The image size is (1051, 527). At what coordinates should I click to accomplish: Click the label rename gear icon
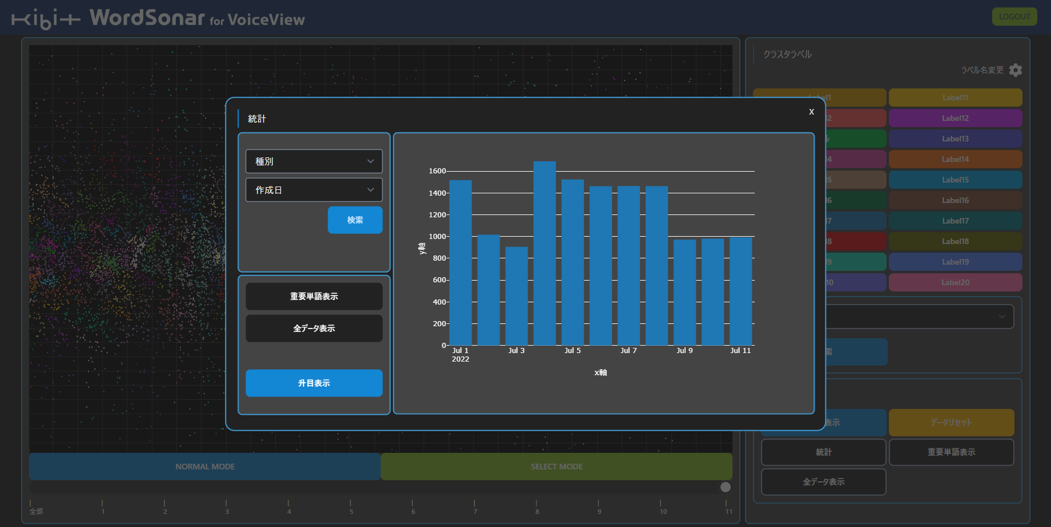(1015, 70)
